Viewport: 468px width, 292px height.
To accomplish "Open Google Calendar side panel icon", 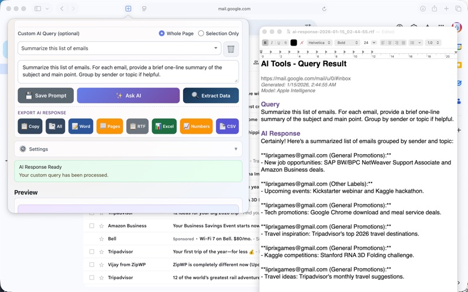I will pyautogui.click(x=459, y=47).
